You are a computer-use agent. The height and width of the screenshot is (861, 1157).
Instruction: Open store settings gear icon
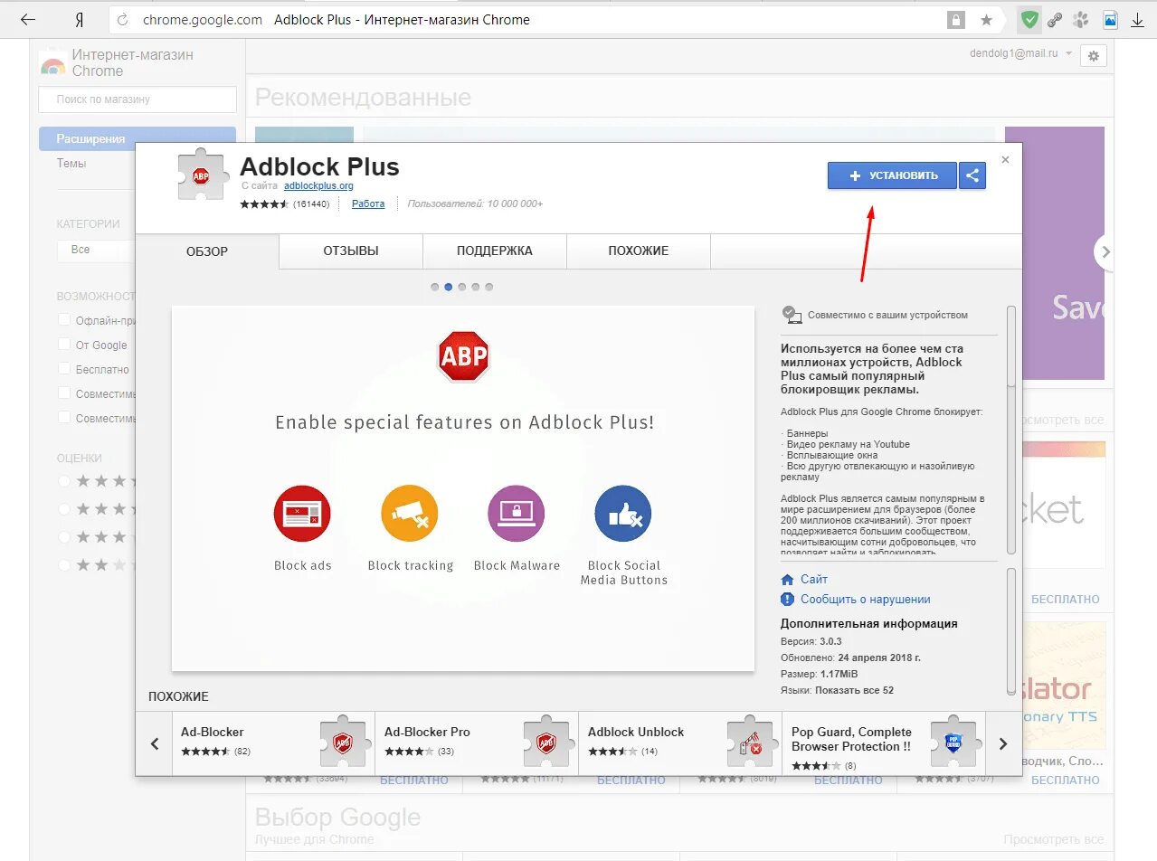click(1094, 55)
